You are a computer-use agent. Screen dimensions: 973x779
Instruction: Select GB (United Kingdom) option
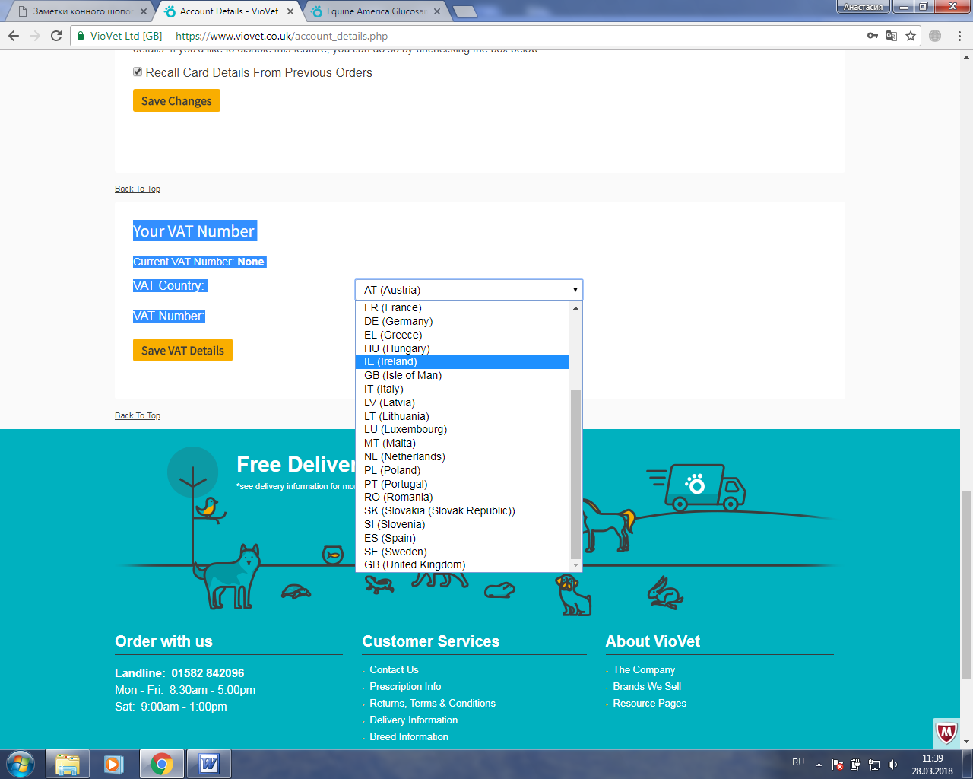462,564
